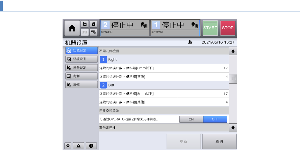Grab the scrollbar thumb handle
Viewport: 300px width, 150px height.
click(x=233, y=79)
